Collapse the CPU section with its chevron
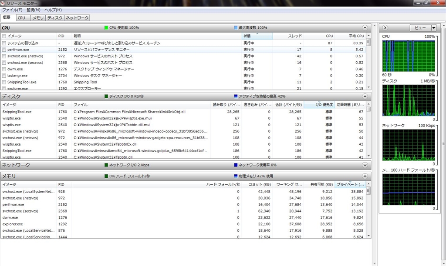Image resolution: width=446 pixels, height=266 pixels. [x=365, y=28]
